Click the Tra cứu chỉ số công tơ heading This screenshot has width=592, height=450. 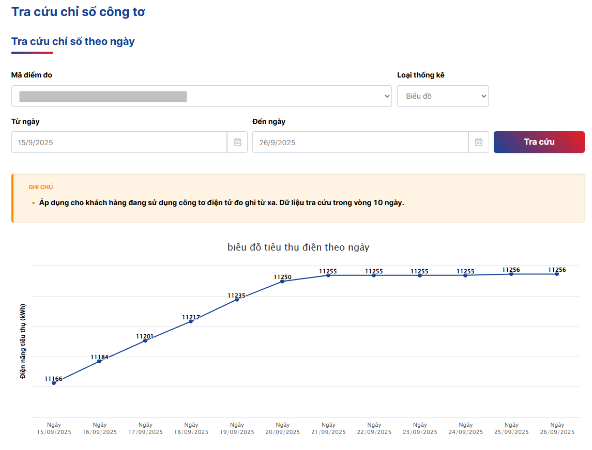pyautogui.click(x=79, y=10)
